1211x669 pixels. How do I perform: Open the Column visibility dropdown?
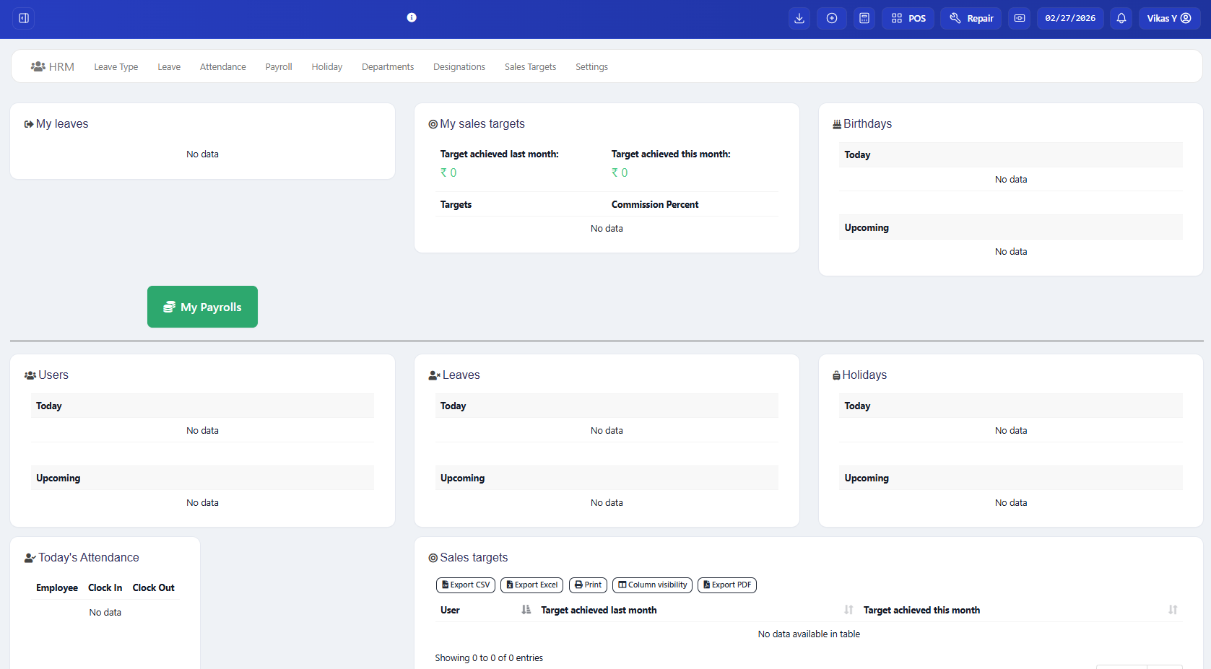tap(652, 585)
